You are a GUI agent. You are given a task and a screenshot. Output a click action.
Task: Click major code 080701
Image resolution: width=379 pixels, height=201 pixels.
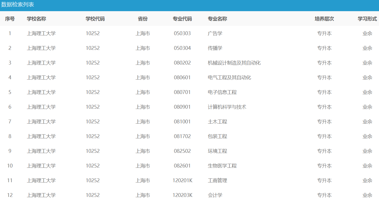(182, 92)
